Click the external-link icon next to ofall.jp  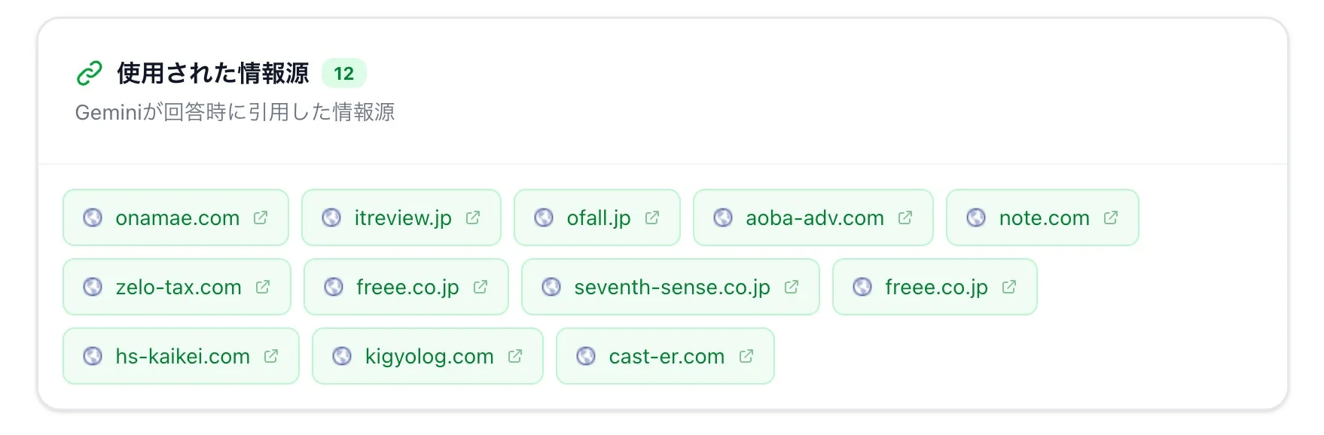pos(651,217)
